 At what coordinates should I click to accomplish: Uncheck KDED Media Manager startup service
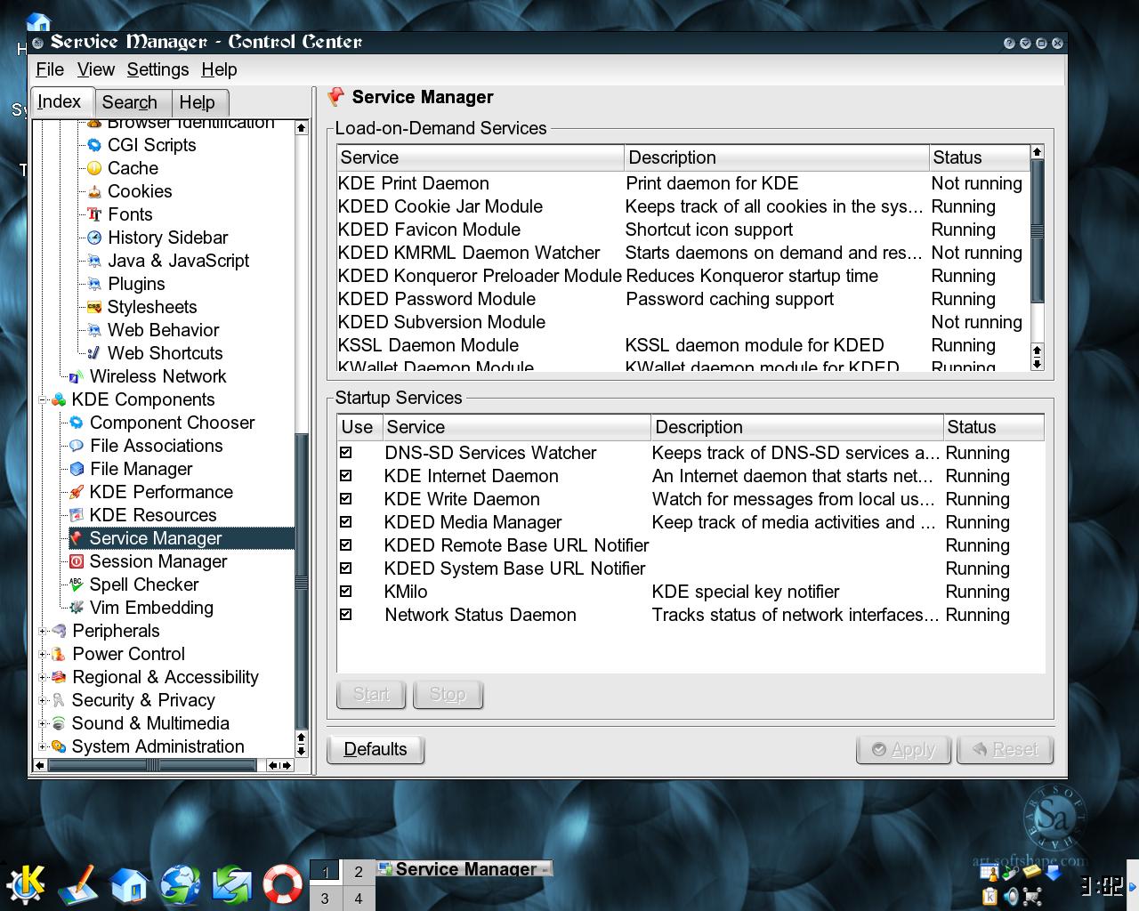pyautogui.click(x=346, y=522)
